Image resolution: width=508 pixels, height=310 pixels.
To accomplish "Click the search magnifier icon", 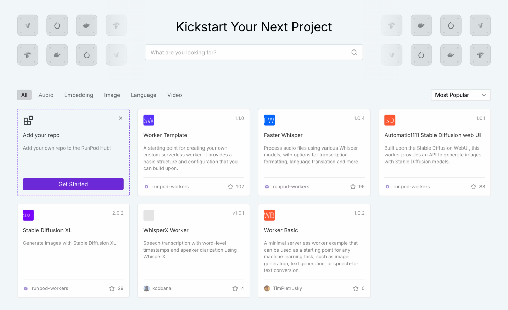I will point(354,52).
